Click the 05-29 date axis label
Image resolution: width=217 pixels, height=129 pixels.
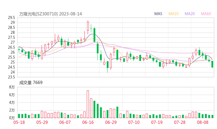42,122
